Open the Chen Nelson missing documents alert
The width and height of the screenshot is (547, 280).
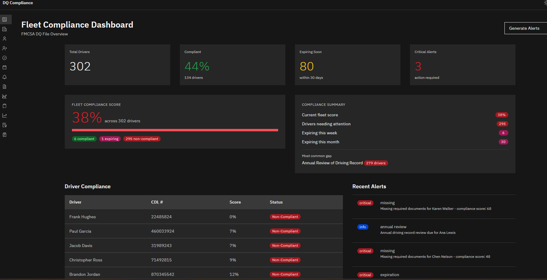coord(434,255)
